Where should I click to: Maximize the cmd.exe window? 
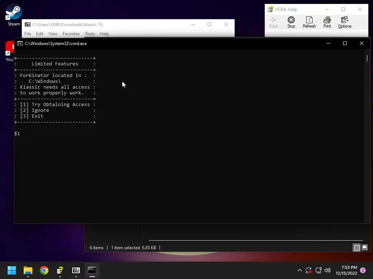(345, 44)
